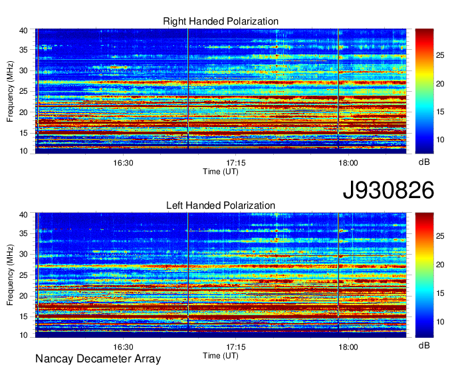Click 35 MHz tick on Right Handed axis
The image size is (452, 367).
[x=24, y=50]
